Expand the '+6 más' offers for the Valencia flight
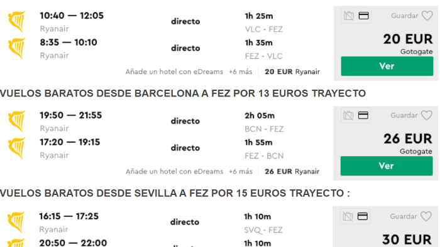Viewport: 440px width, 247px height. (x=240, y=72)
